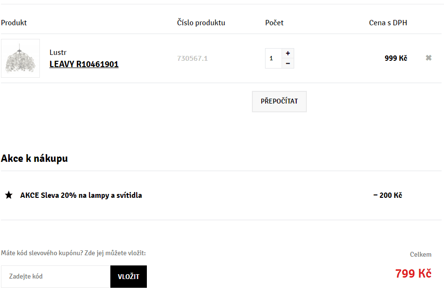The height and width of the screenshot is (298, 444).
Task: Click the red 799 Kč total price
Action: pos(413,274)
